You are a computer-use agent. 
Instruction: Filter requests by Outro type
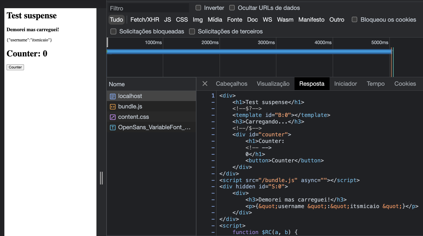click(x=337, y=20)
